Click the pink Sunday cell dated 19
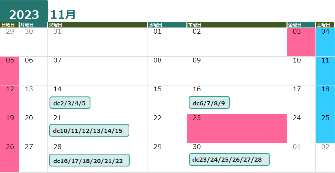 pyautogui.click(x=9, y=128)
